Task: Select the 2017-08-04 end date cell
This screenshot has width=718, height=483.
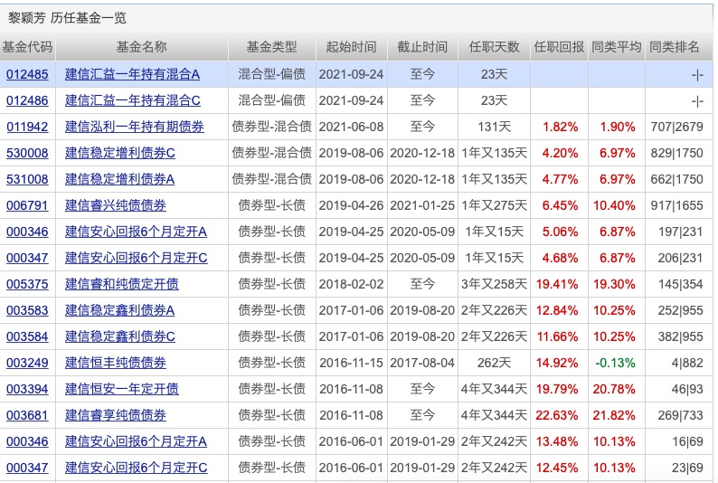Action: [422, 363]
